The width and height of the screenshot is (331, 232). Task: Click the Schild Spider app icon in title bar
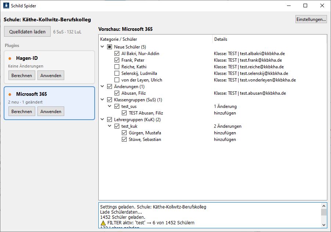click(6, 6)
